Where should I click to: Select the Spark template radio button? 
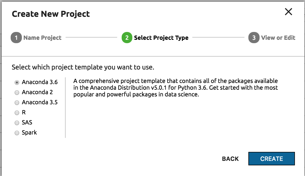17,133
